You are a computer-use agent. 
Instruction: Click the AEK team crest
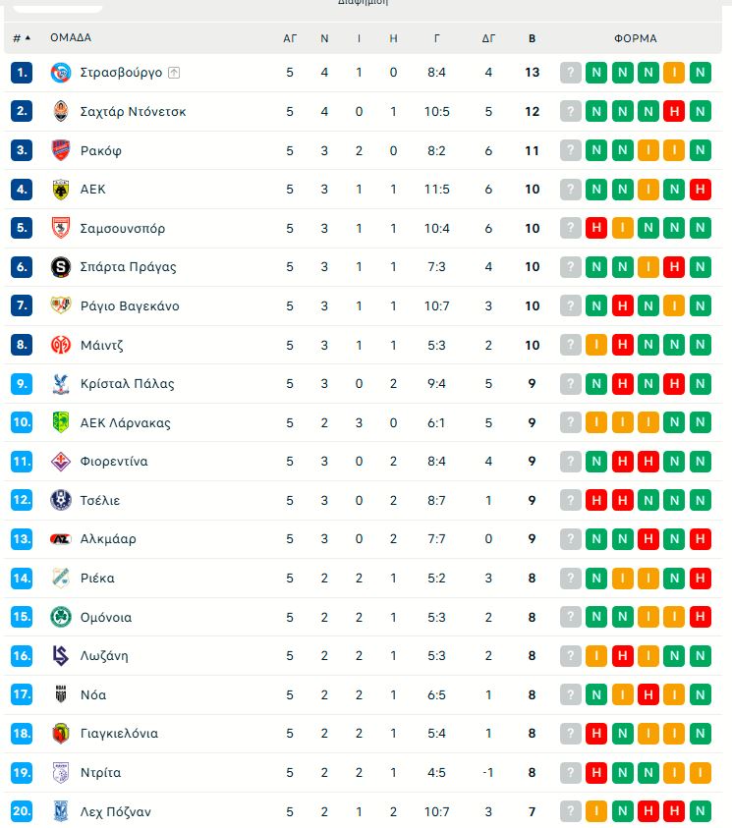61,189
